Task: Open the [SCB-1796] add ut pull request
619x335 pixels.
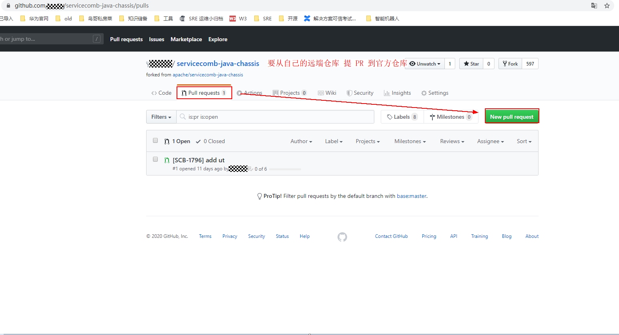Action: (199, 160)
